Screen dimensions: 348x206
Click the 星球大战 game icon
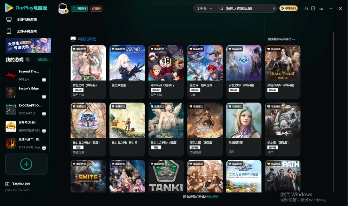coord(11,143)
